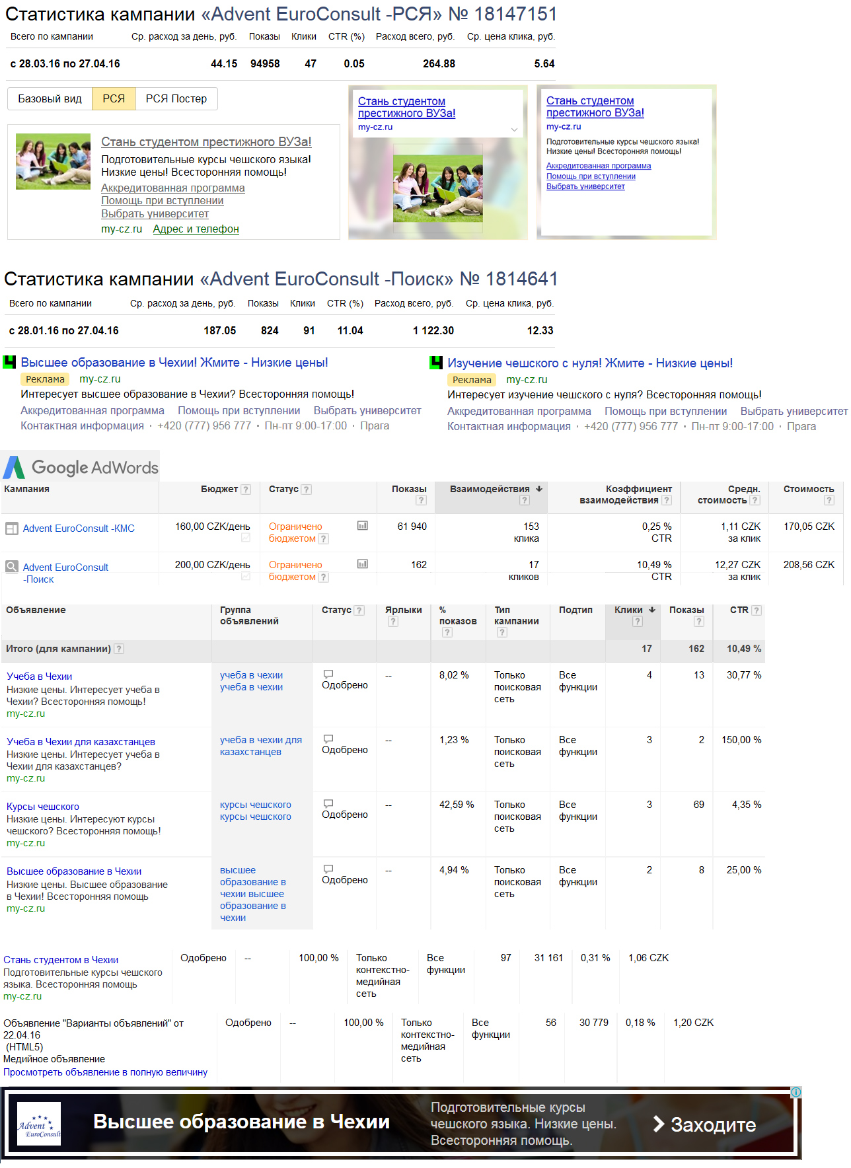Click help icon after Ограничено бюджетом in КМС row
The image size is (851, 1168).
pos(323,539)
